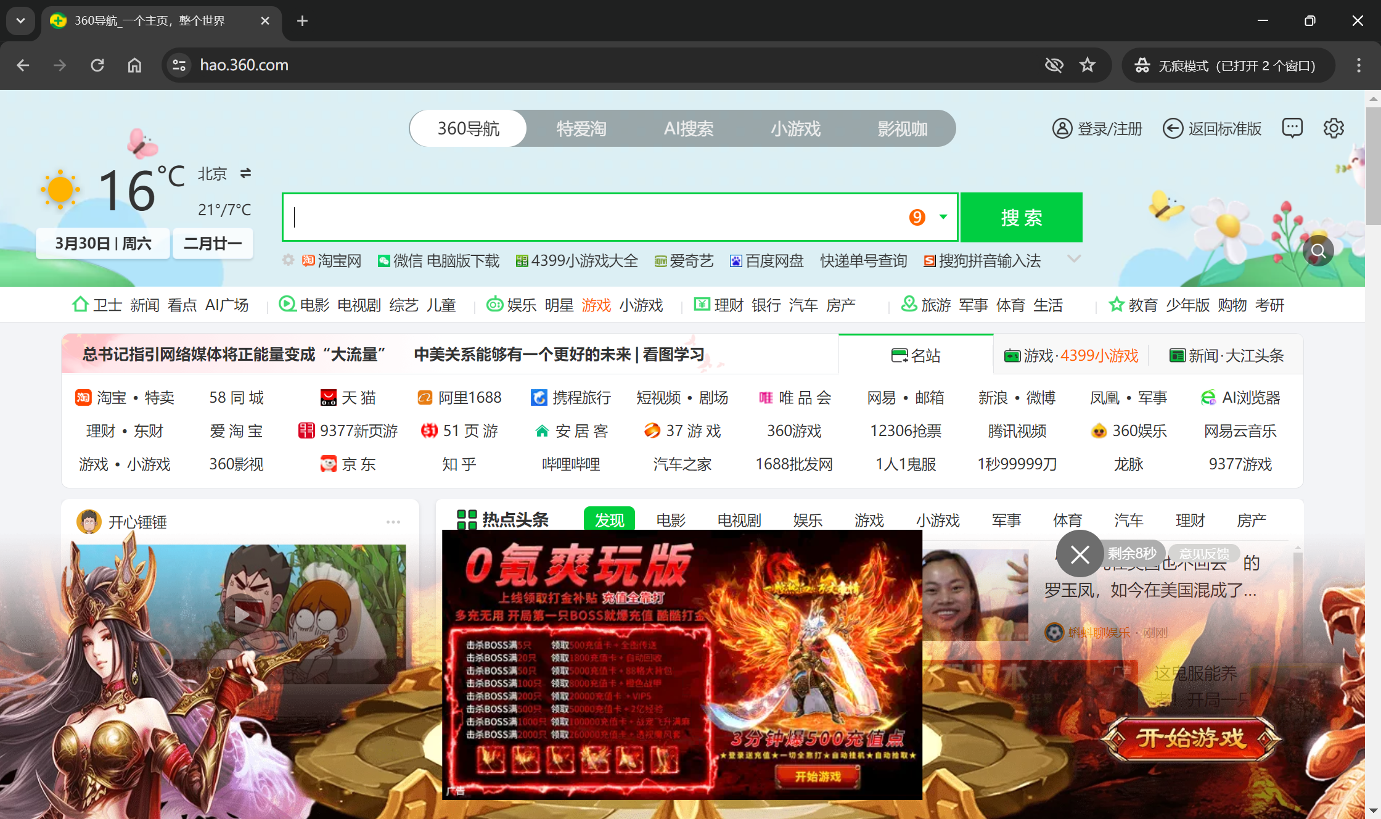Screen dimensions: 1381x819
Task: Open page settings gear icon
Action: [1334, 128]
